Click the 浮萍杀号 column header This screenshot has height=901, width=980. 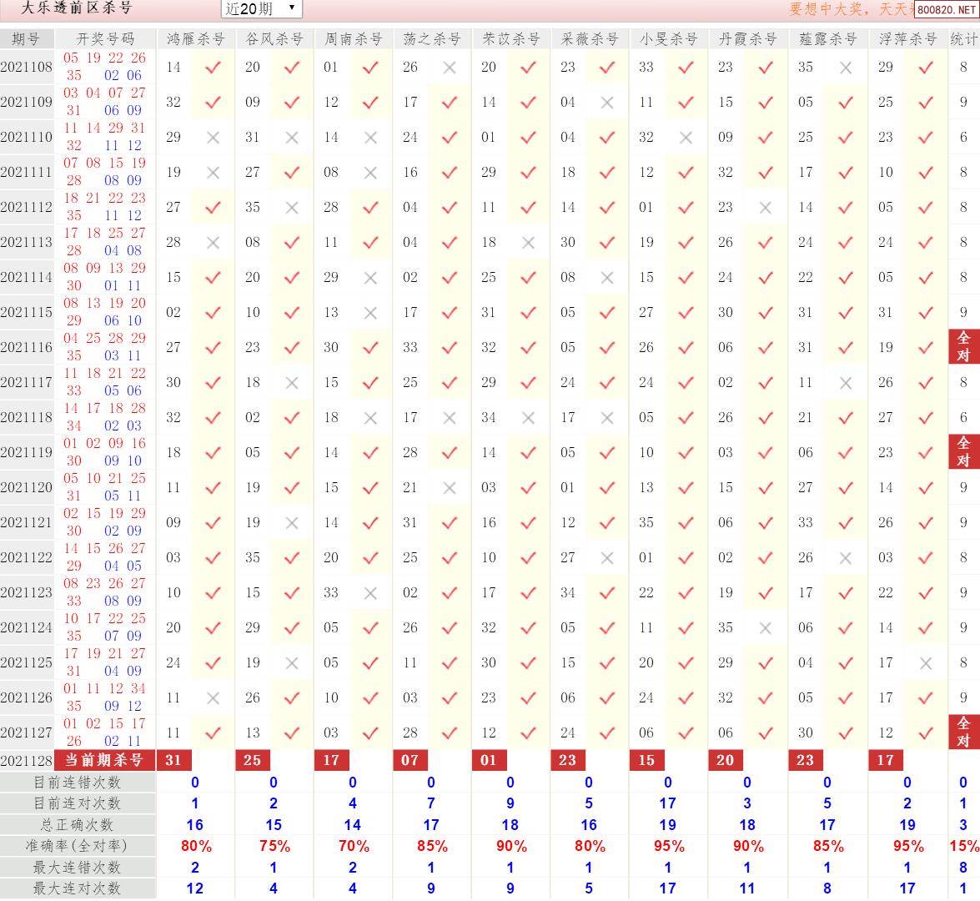coord(907,38)
